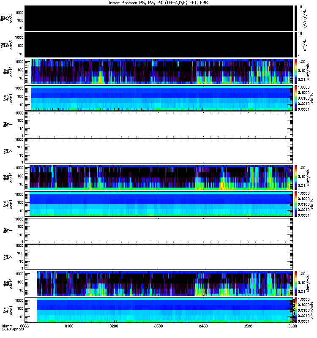This screenshot has width=317, height=338.
Task: Click the 'thd fff 2' y-axis title
Action: tap(8, 151)
